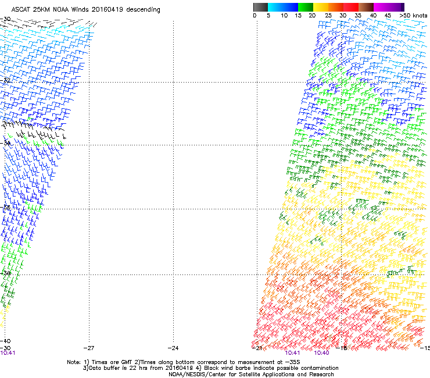The height and width of the screenshot is (378, 430).
Task: Click the '-40' latitude axis label
Action: [5, 341]
